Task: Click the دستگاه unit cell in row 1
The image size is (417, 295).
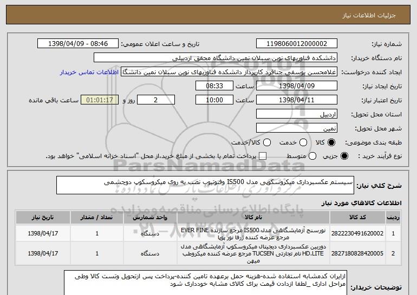Action: coord(150,233)
